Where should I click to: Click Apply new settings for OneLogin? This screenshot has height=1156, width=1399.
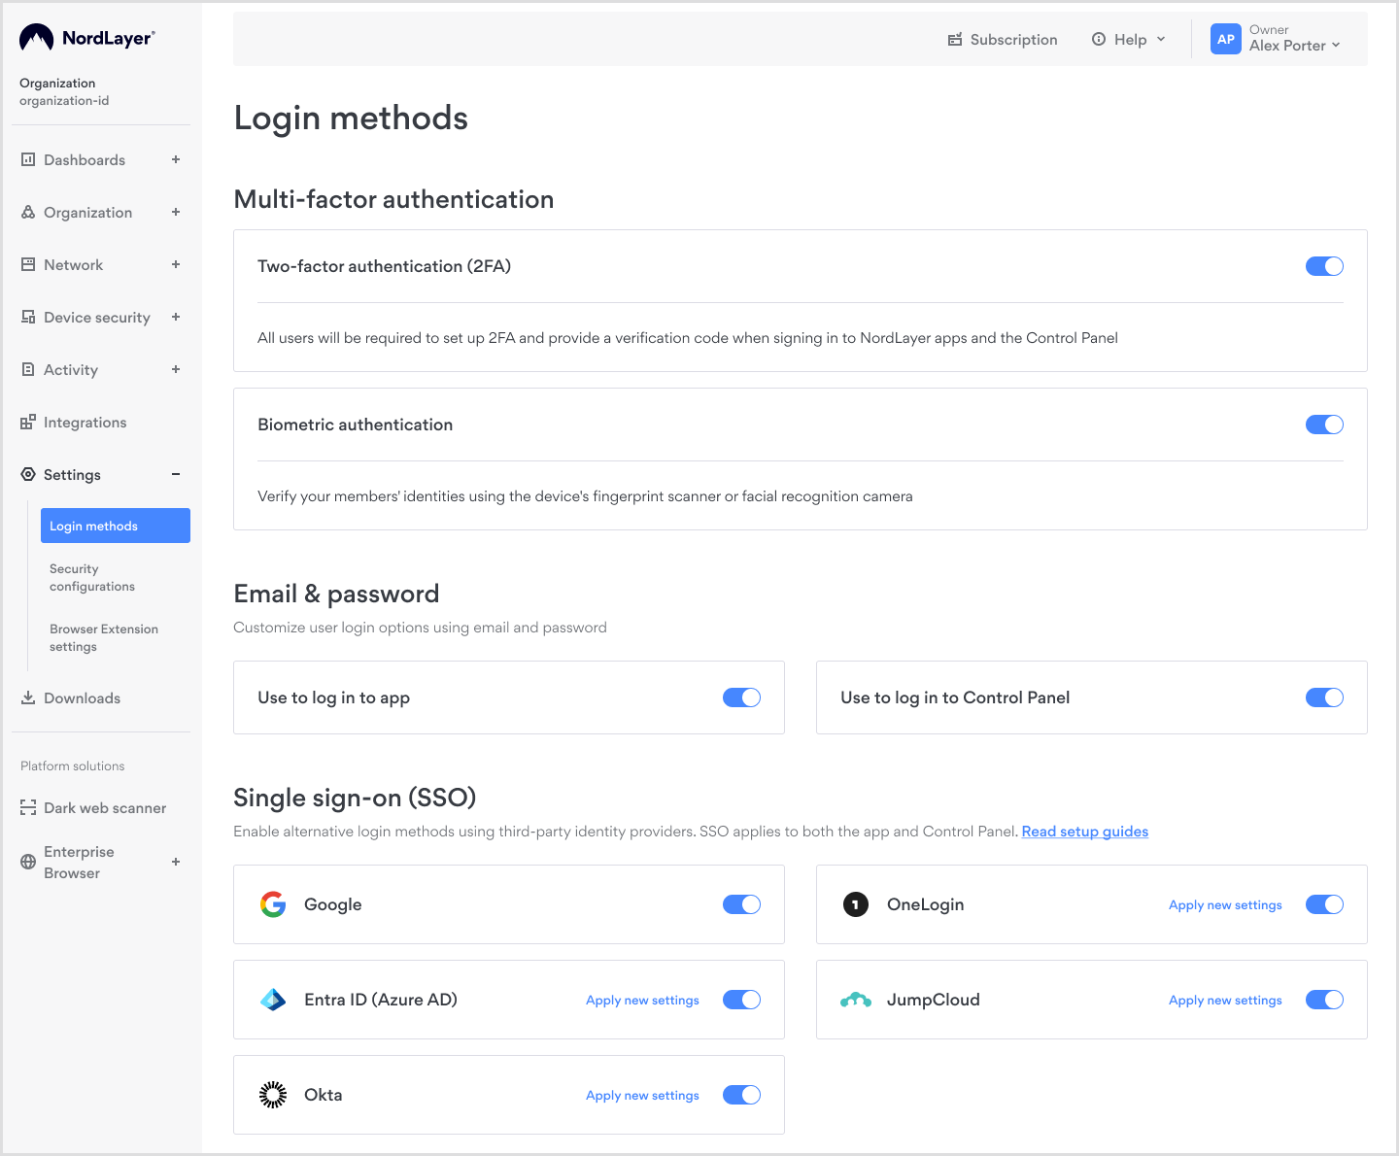coord(1224,904)
